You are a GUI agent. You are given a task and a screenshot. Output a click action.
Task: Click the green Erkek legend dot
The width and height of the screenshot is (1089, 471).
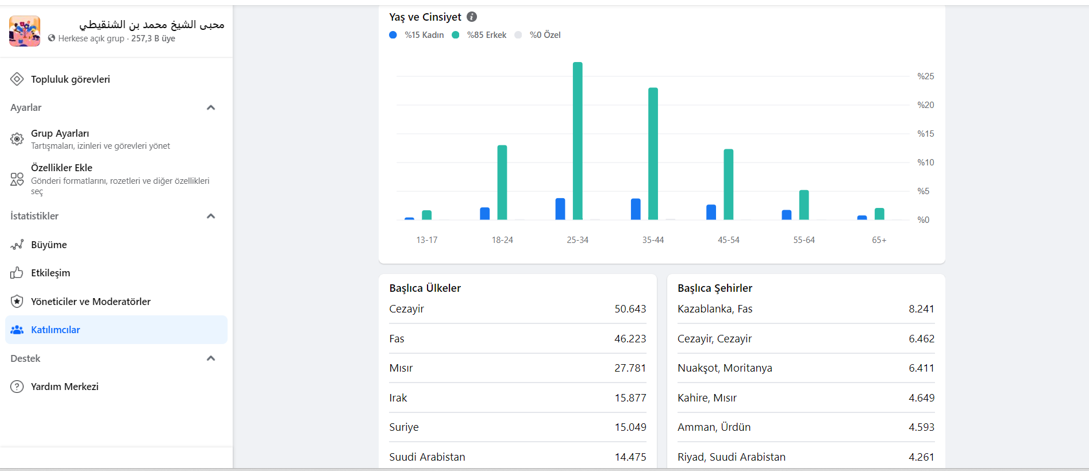click(456, 35)
